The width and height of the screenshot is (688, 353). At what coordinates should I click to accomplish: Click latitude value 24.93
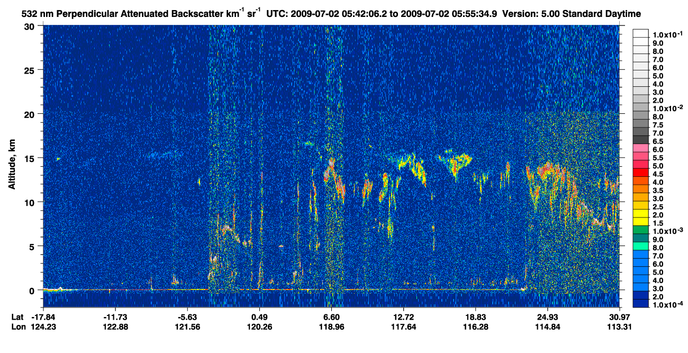tap(547, 316)
